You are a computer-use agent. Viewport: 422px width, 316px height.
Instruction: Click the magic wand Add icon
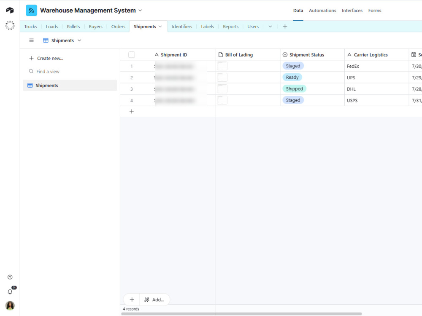pos(147,300)
